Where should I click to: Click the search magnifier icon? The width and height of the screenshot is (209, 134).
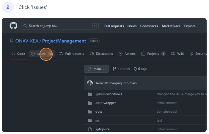pyautogui.click(x=25, y=26)
